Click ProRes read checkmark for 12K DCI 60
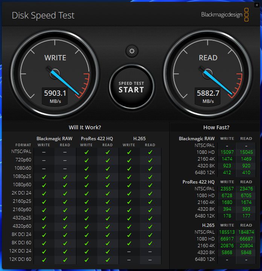This screenshot has width=262, height=271. coord(108,260)
